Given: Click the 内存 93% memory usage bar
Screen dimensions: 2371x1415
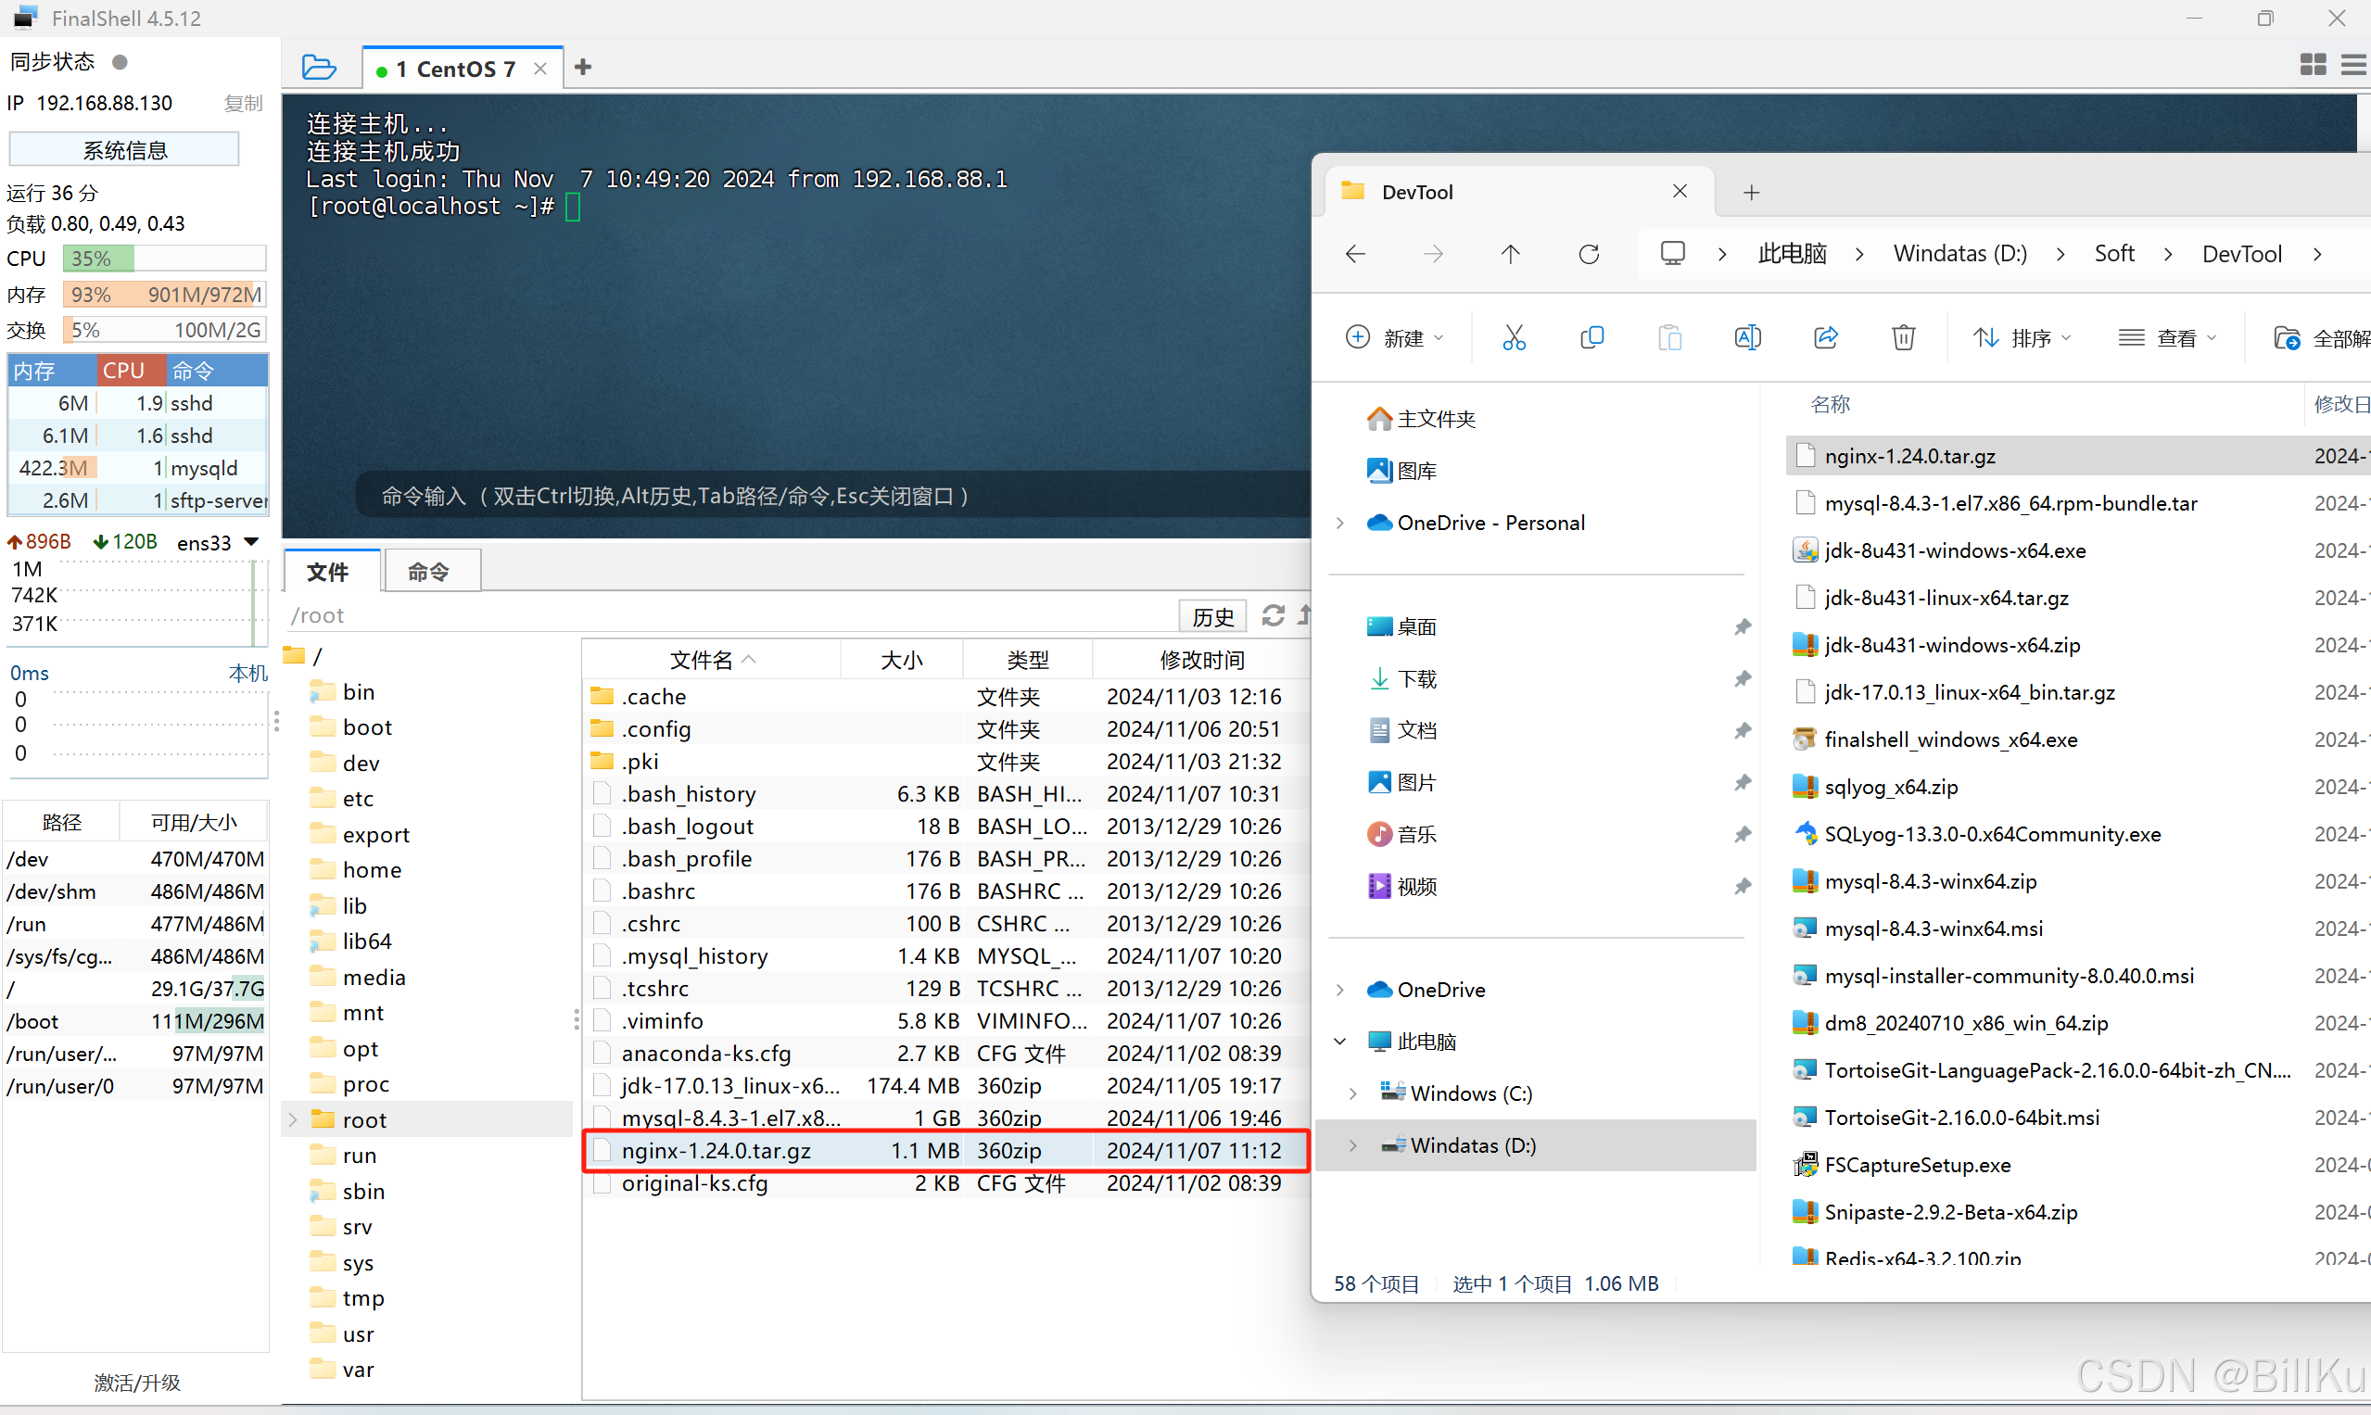Looking at the screenshot, I should pyautogui.click(x=164, y=295).
